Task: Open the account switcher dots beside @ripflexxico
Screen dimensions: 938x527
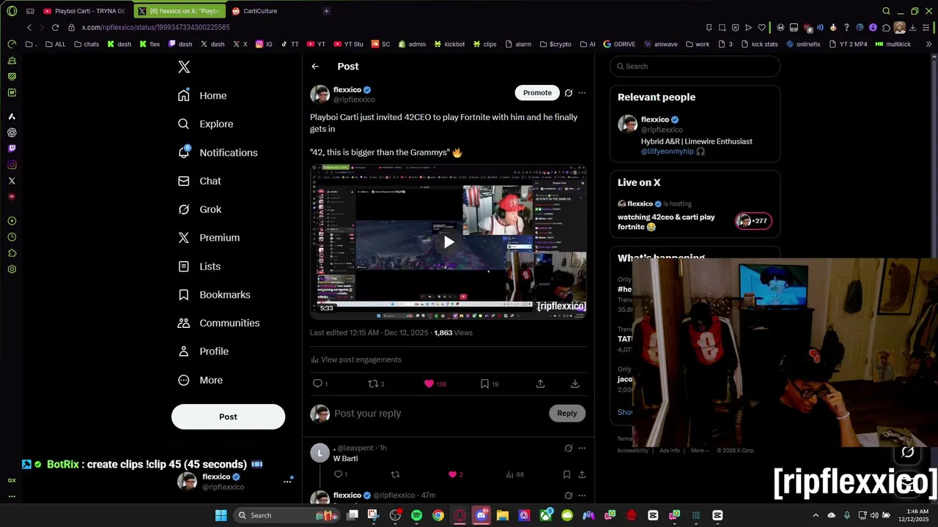Action: pyautogui.click(x=287, y=482)
